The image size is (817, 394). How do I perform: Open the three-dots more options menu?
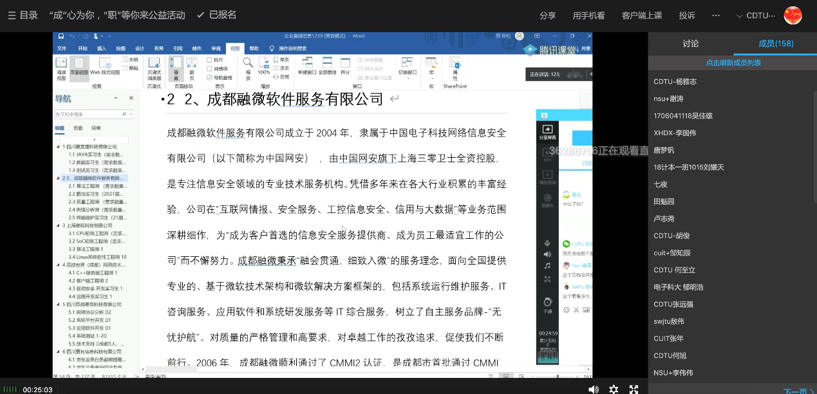pyautogui.click(x=716, y=15)
